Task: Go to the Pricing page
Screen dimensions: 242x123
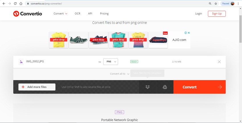Action: pyautogui.click(x=104, y=14)
